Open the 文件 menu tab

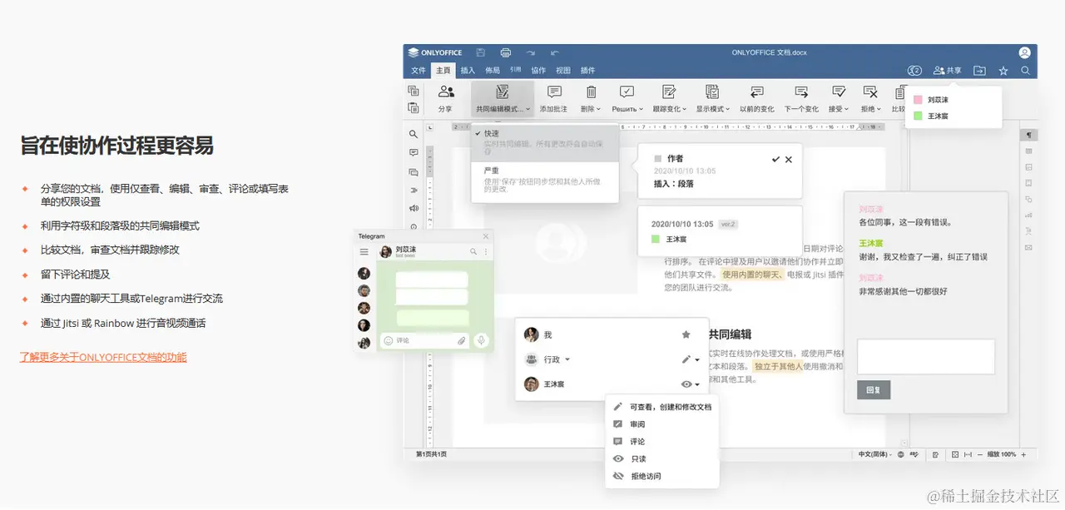[418, 71]
